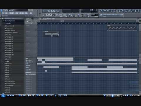Collapse the Channel presets folder
The image size is (141, 106).
pos(10,21)
